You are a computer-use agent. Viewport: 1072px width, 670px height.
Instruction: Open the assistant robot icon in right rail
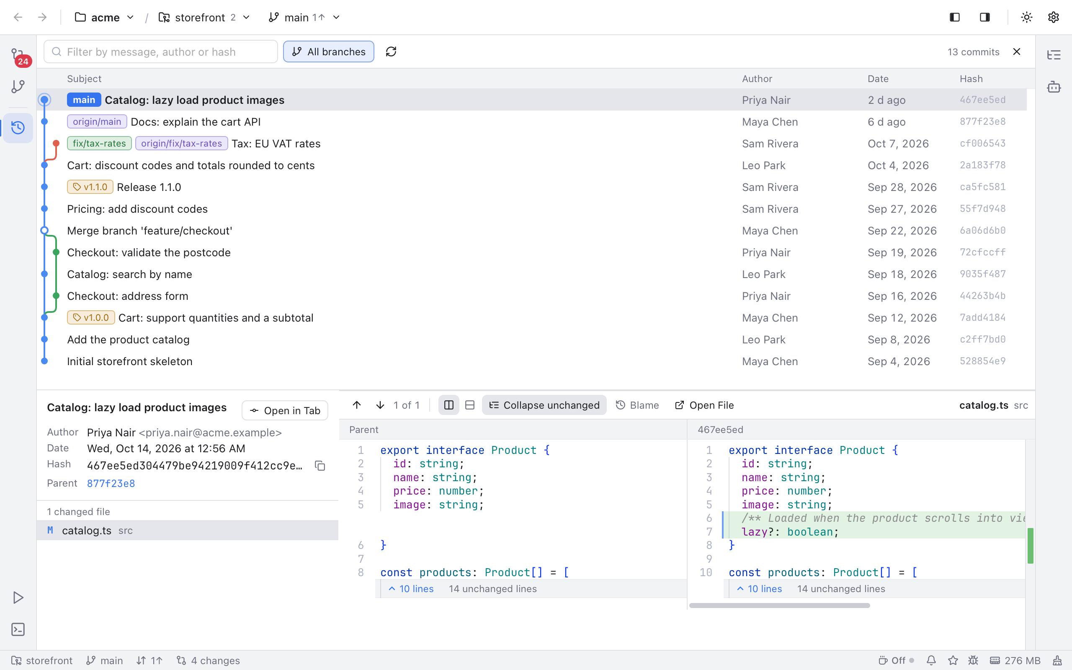(x=1054, y=87)
